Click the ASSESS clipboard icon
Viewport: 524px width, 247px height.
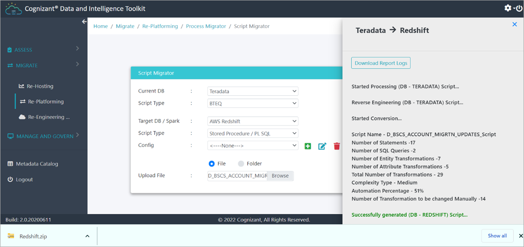10,50
